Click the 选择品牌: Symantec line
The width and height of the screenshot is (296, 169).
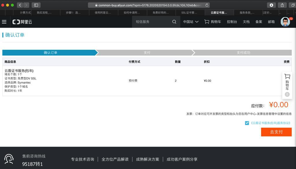18,82
